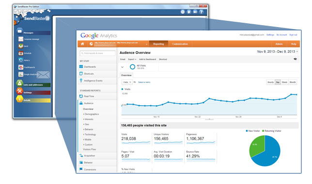Switch graph to Hourly view
The height and width of the screenshot is (184, 312).
271,82
